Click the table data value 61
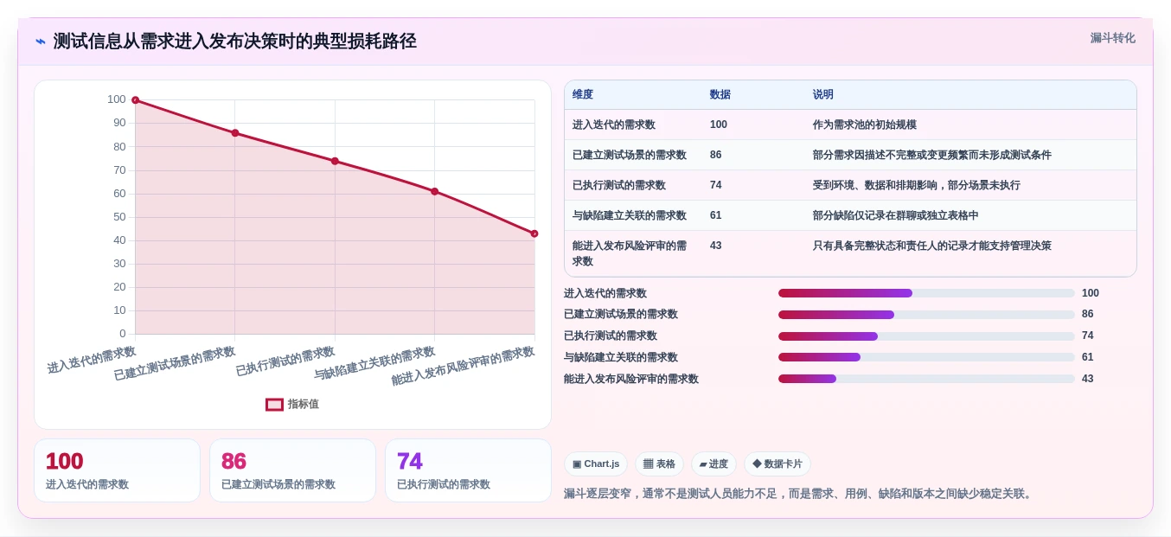Viewport: 1171px width, 537px height. [x=716, y=215]
